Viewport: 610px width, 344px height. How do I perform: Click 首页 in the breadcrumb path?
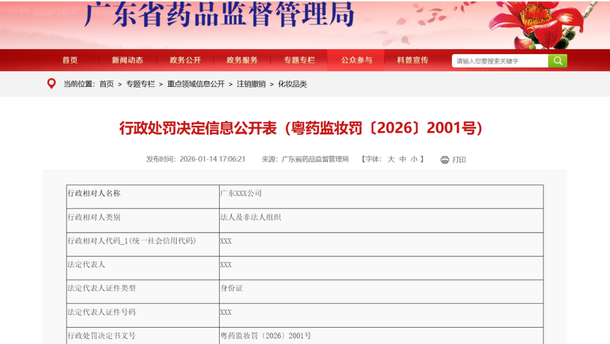(106, 84)
